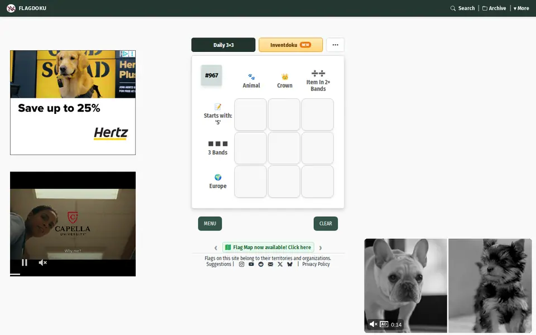Open Flagdoku YouTube channel icon
The width and height of the screenshot is (536, 335).
click(x=251, y=264)
